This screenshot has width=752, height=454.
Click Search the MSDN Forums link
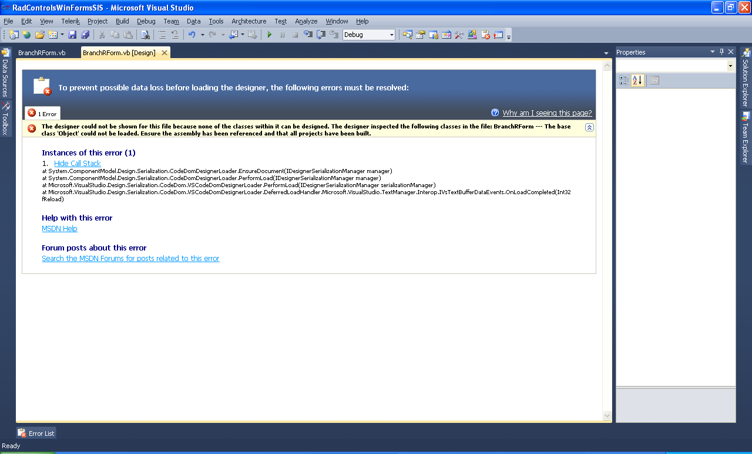(x=130, y=259)
